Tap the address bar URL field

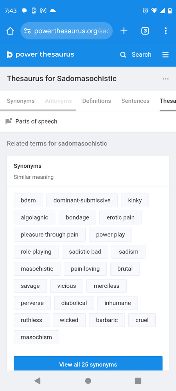[x=72, y=31]
